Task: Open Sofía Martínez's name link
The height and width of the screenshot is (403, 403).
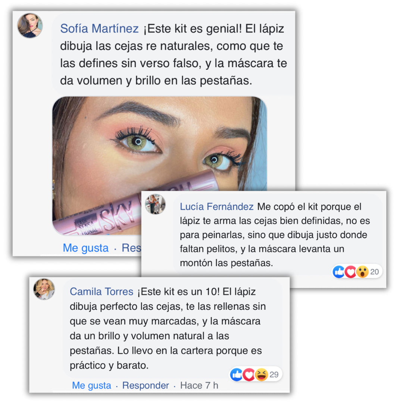Action: 100,28
